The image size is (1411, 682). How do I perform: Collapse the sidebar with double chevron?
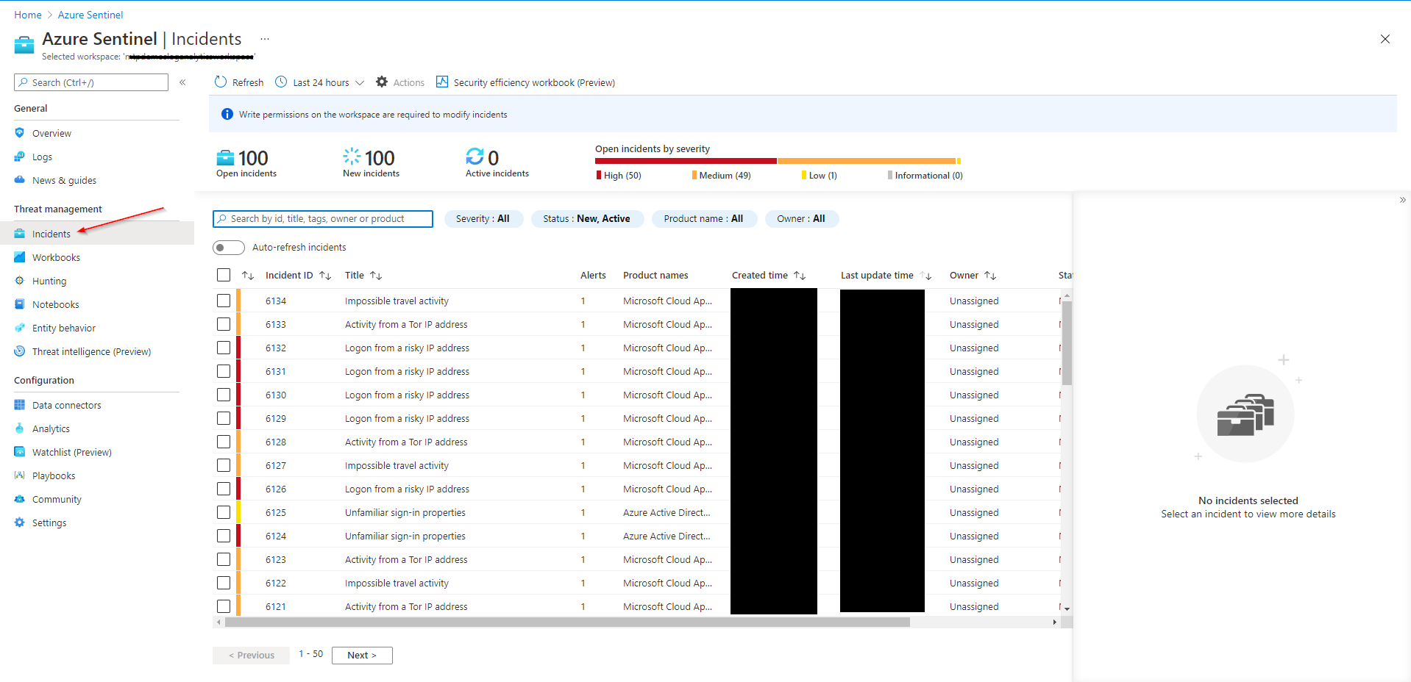click(182, 82)
